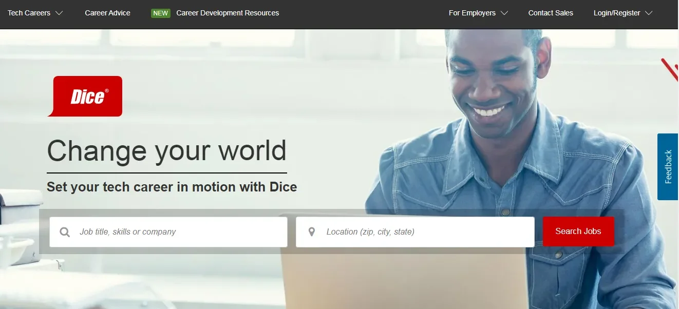The width and height of the screenshot is (679, 309).
Task: Expand the For Employers chevron arrow
Action: [x=504, y=13]
